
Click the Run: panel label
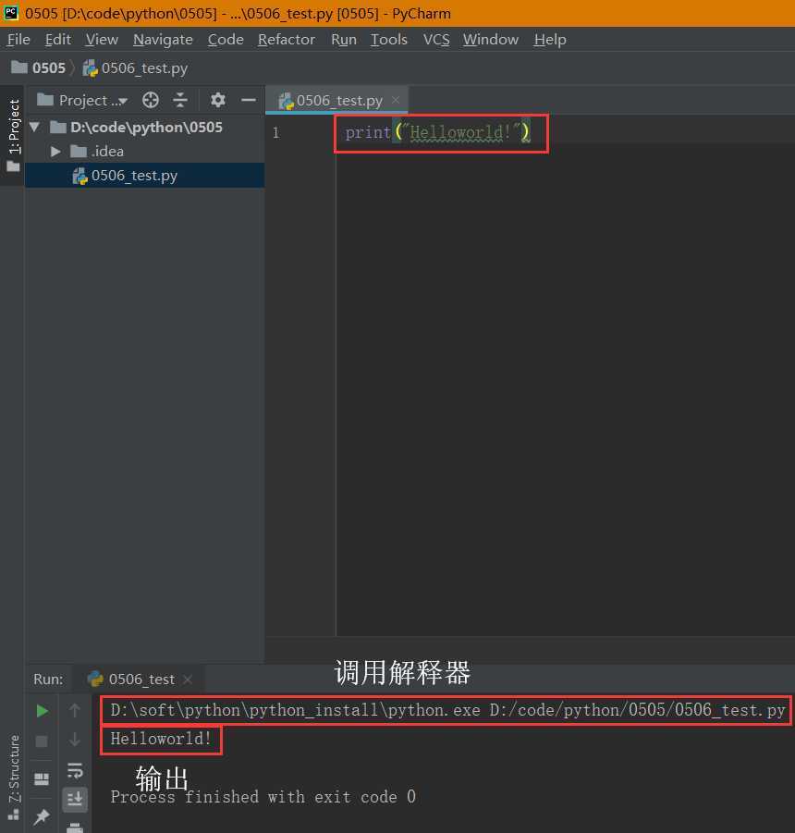(48, 679)
